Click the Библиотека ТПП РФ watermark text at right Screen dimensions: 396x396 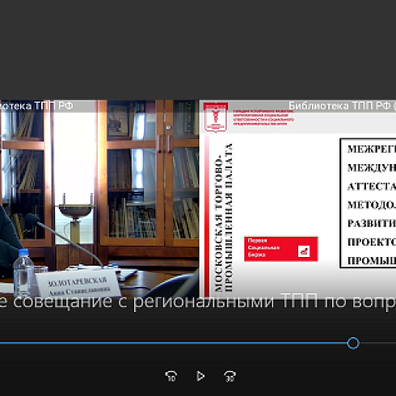click(x=342, y=106)
